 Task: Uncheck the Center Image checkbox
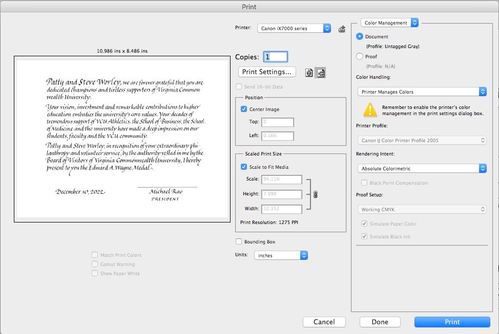point(244,109)
